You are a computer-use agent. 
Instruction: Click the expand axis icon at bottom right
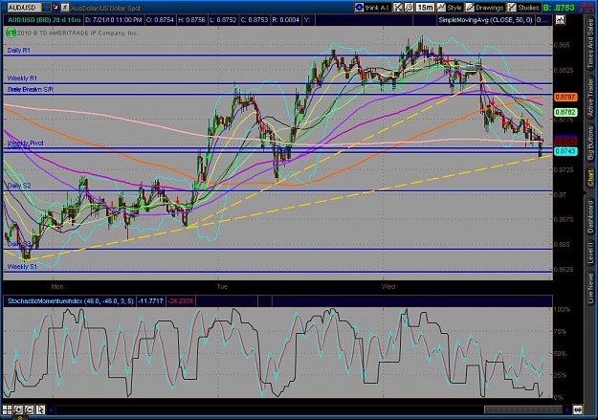pyautogui.click(x=578, y=410)
